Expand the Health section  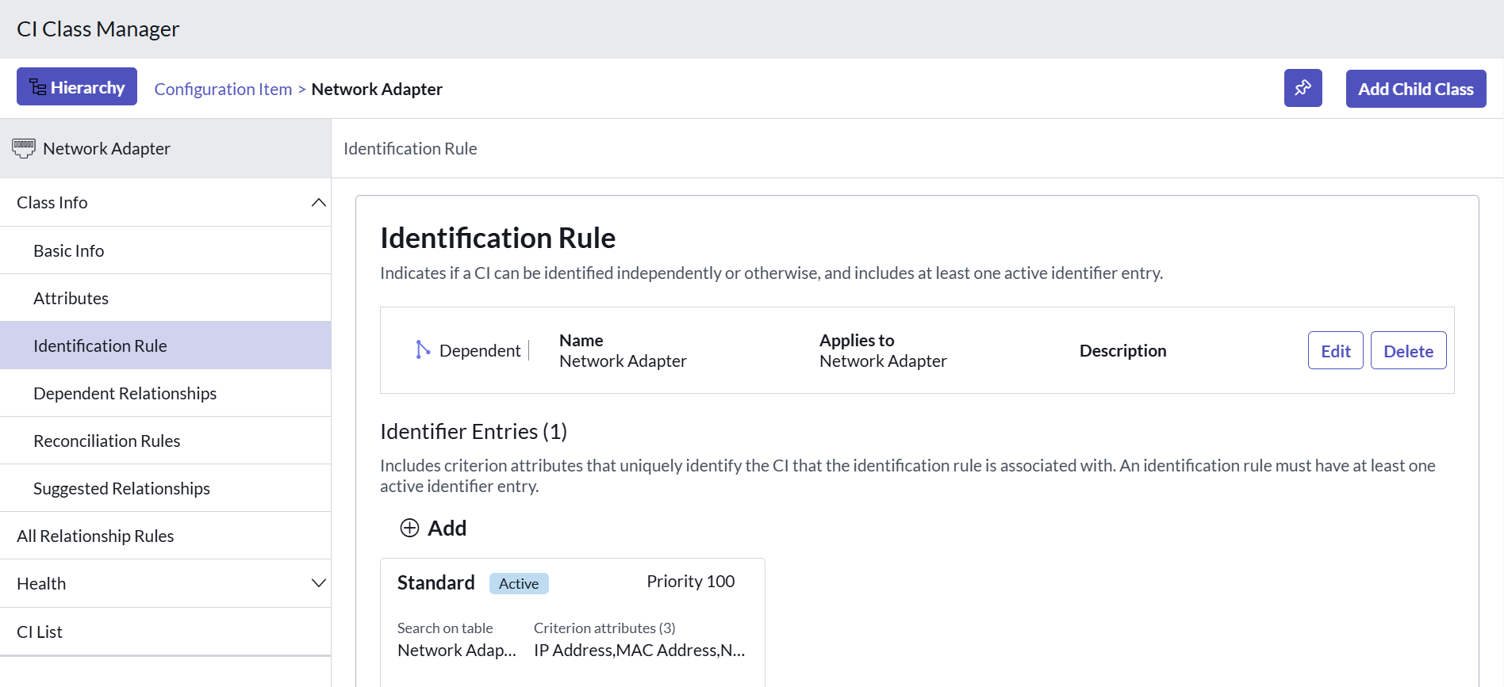pos(318,584)
